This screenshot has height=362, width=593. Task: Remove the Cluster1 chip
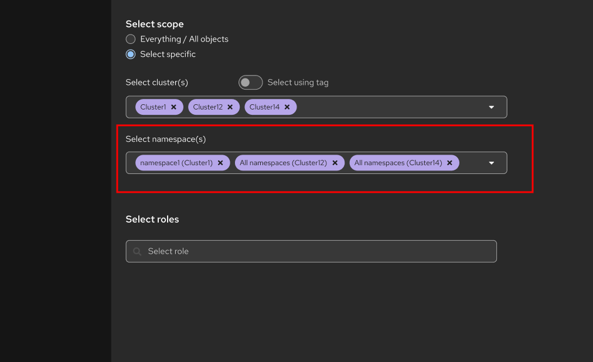click(173, 107)
